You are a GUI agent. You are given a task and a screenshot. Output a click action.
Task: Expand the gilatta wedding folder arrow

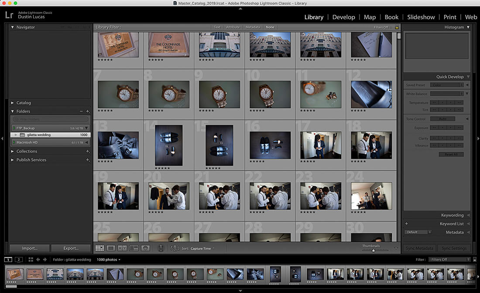16,135
